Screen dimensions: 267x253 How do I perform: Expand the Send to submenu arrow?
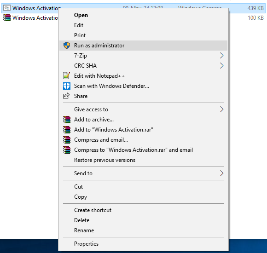(221, 173)
